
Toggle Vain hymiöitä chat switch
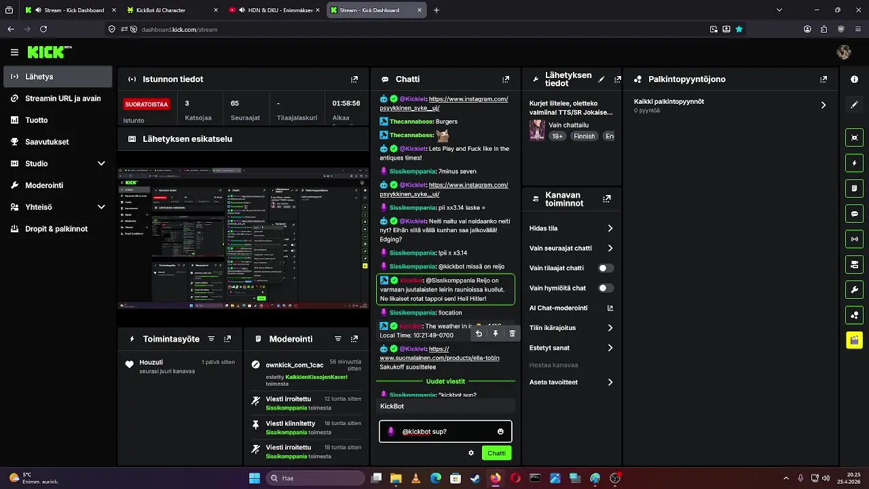[605, 288]
